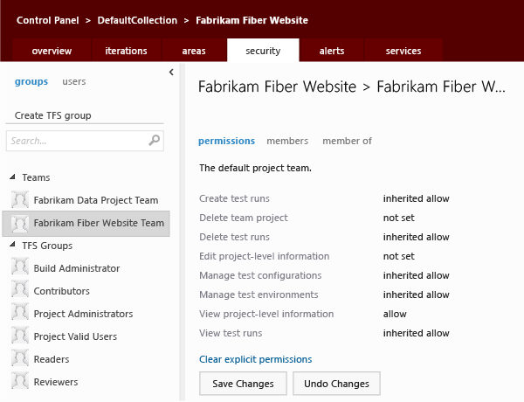Screen dimensions: 524x402
Task: Open the iterations tab
Action: click(x=126, y=51)
